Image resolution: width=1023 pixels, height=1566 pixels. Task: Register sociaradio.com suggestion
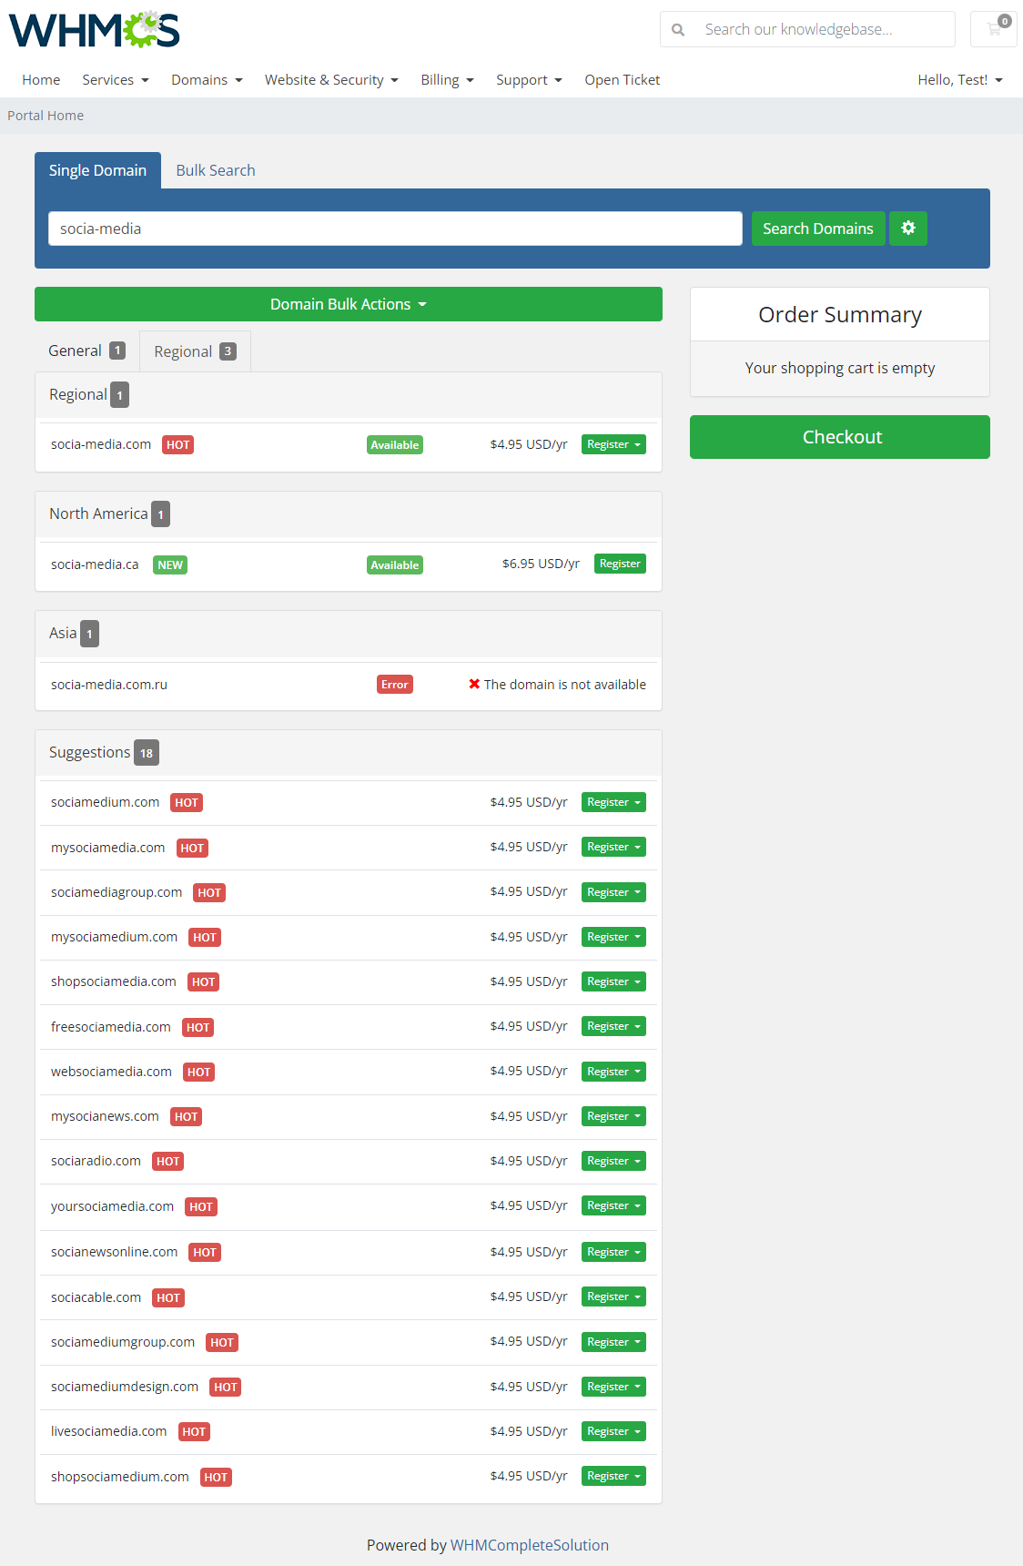tap(613, 1161)
